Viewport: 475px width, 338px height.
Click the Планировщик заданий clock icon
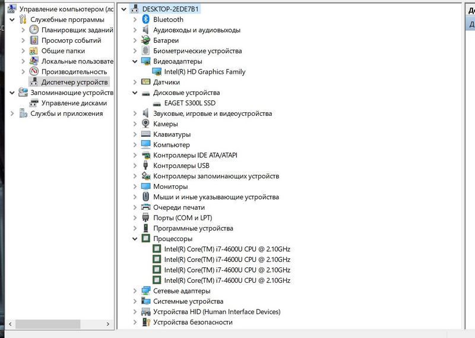point(34,30)
